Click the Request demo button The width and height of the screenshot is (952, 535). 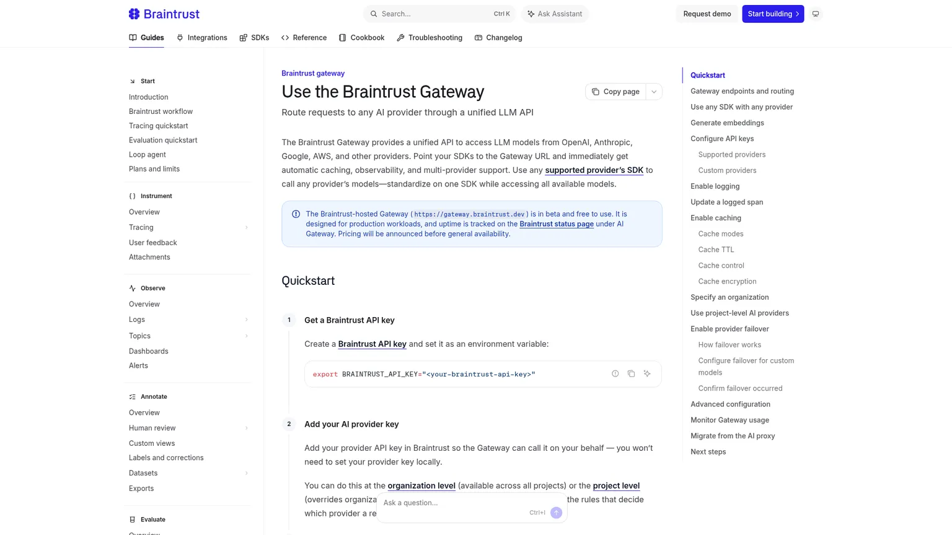tap(707, 14)
